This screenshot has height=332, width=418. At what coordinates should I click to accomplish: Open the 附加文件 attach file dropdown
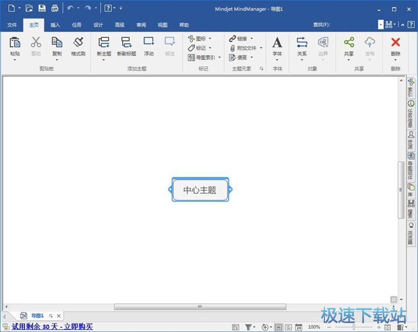click(261, 48)
